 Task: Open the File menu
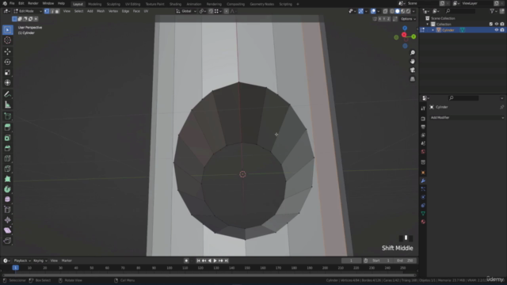pos(12,3)
